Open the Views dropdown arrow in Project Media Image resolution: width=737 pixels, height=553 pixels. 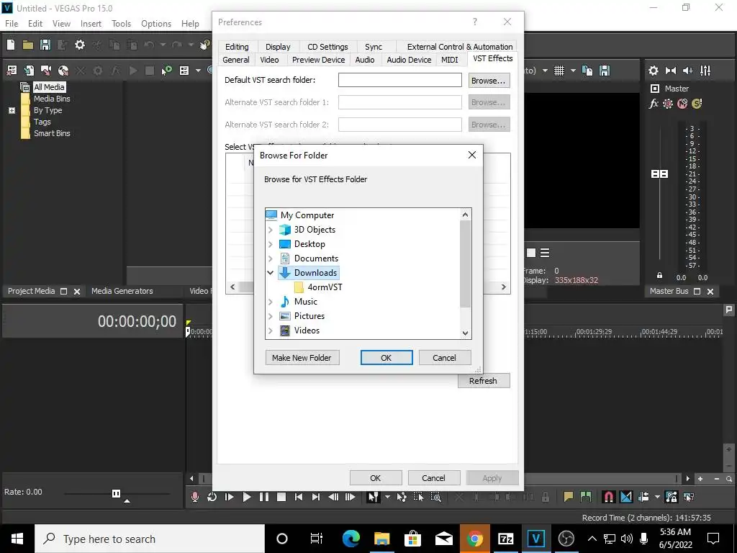198,71
